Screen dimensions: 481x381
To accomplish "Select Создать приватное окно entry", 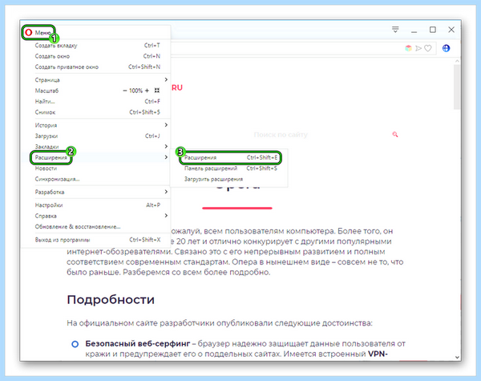I will [x=97, y=67].
